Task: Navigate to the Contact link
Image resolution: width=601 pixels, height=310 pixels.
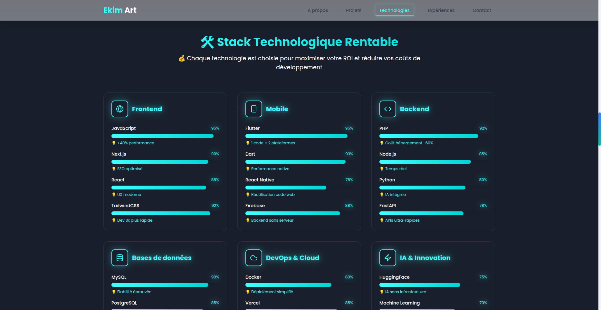Action: (482, 10)
